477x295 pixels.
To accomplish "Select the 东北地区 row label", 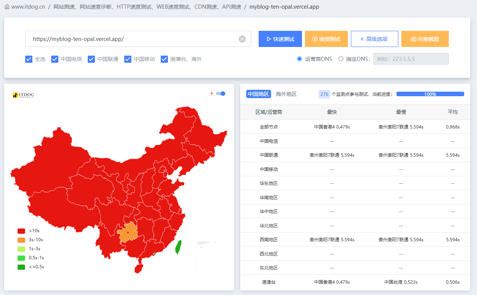I will point(269,268).
